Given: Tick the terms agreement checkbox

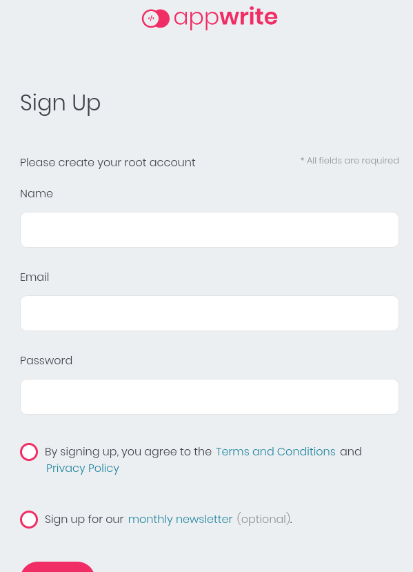Looking at the screenshot, I should pyautogui.click(x=29, y=452).
